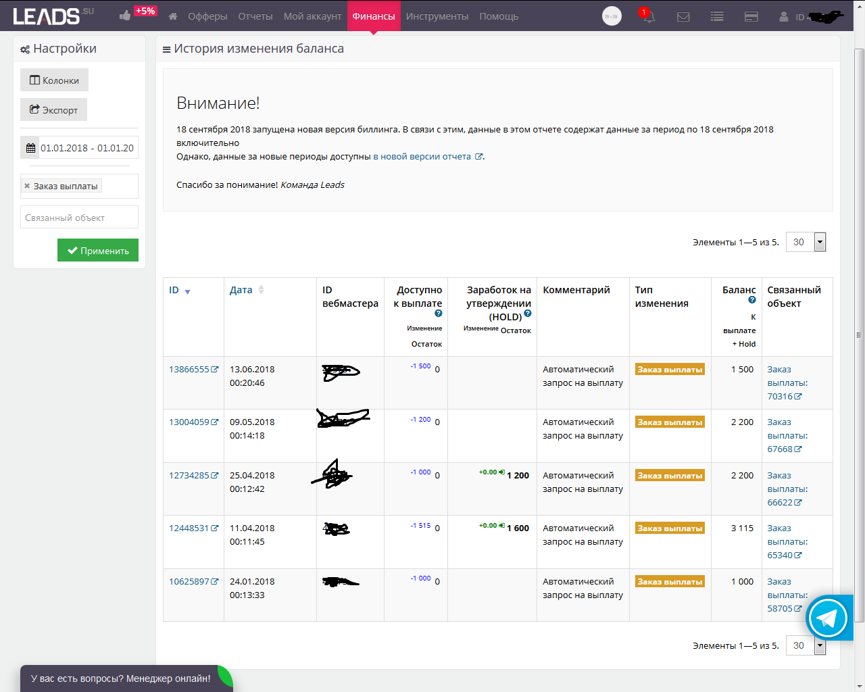Viewport: 865px width, 692px height.
Task: Click 'Заказ выплаты' label in 13.06.2018 row
Action: [x=670, y=370]
